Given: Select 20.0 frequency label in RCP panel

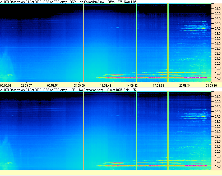Looking at the screenshot, I should point(218,63).
